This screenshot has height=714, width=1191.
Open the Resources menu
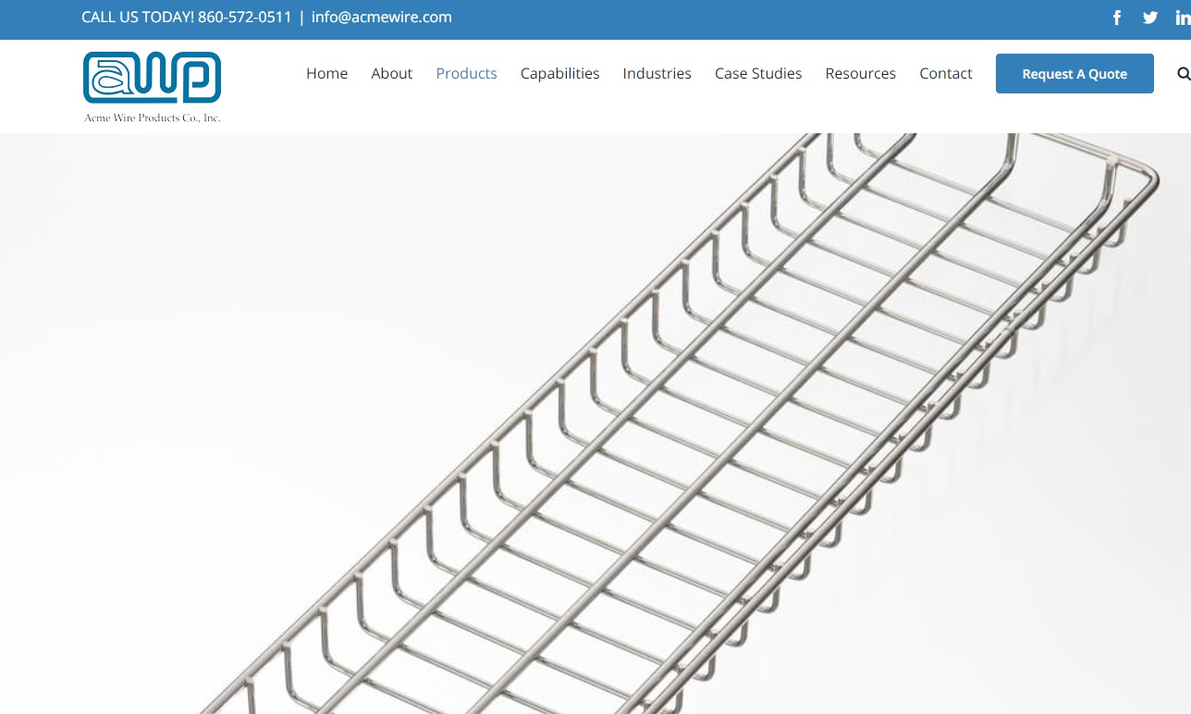point(860,73)
